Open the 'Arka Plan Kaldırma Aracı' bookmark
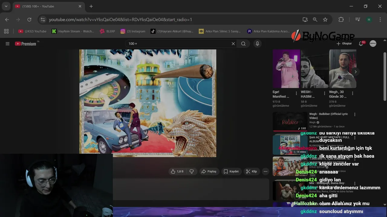 pyautogui.click(x=268, y=31)
